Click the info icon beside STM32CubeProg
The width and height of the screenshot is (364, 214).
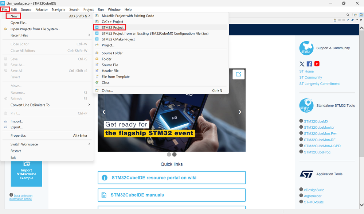pyautogui.click(x=301, y=152)
